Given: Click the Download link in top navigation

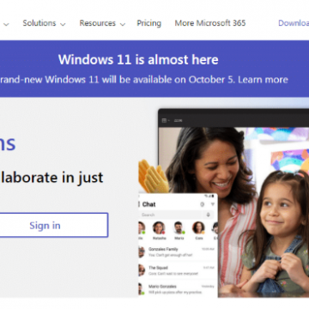Looking at the screenshot, I should (x=294, y=23).
